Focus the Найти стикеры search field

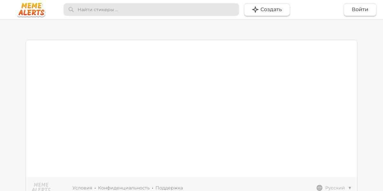pyautogui.click(x=151, y=10)
